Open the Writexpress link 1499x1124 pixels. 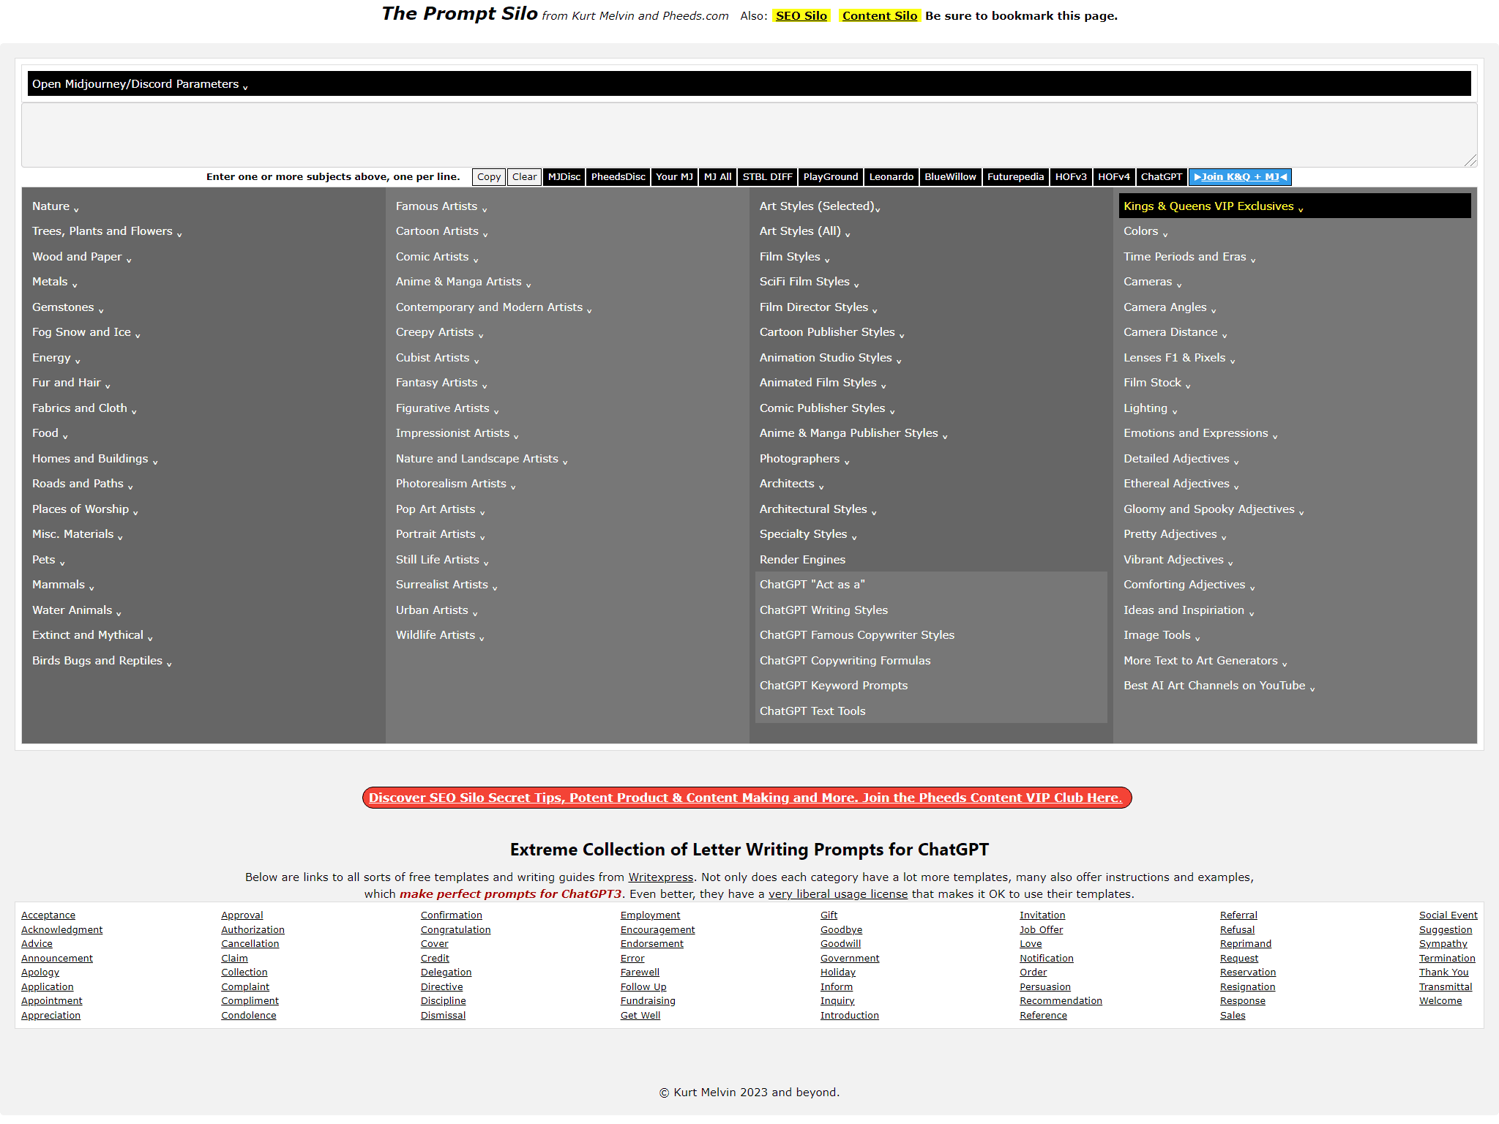[x=660, y=877]
